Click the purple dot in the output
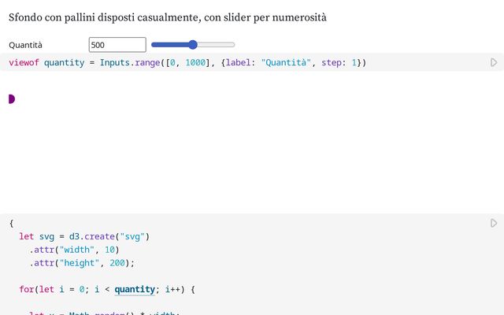The image size is (504, 315). (12, 98)
